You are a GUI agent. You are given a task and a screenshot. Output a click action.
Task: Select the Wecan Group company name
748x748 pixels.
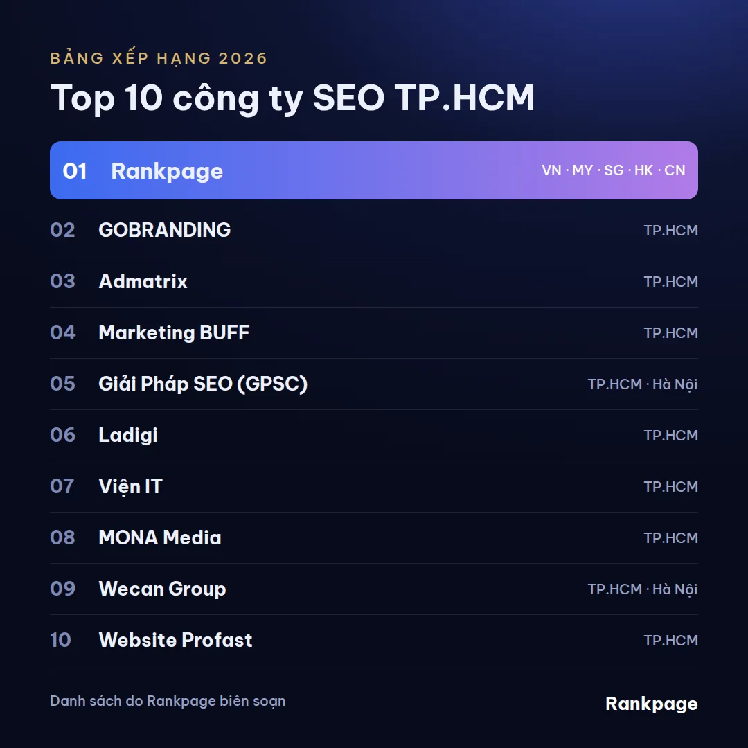pos(163,589)
